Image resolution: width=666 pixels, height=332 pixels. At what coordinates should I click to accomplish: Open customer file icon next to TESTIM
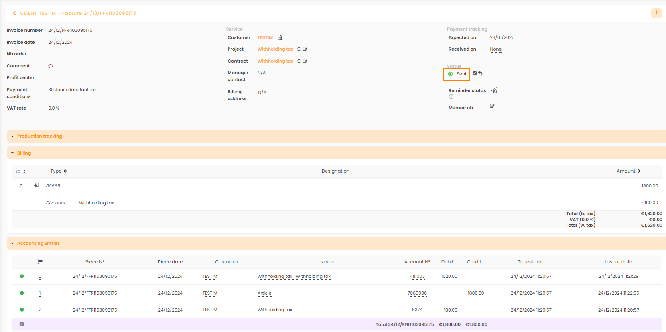280,37
